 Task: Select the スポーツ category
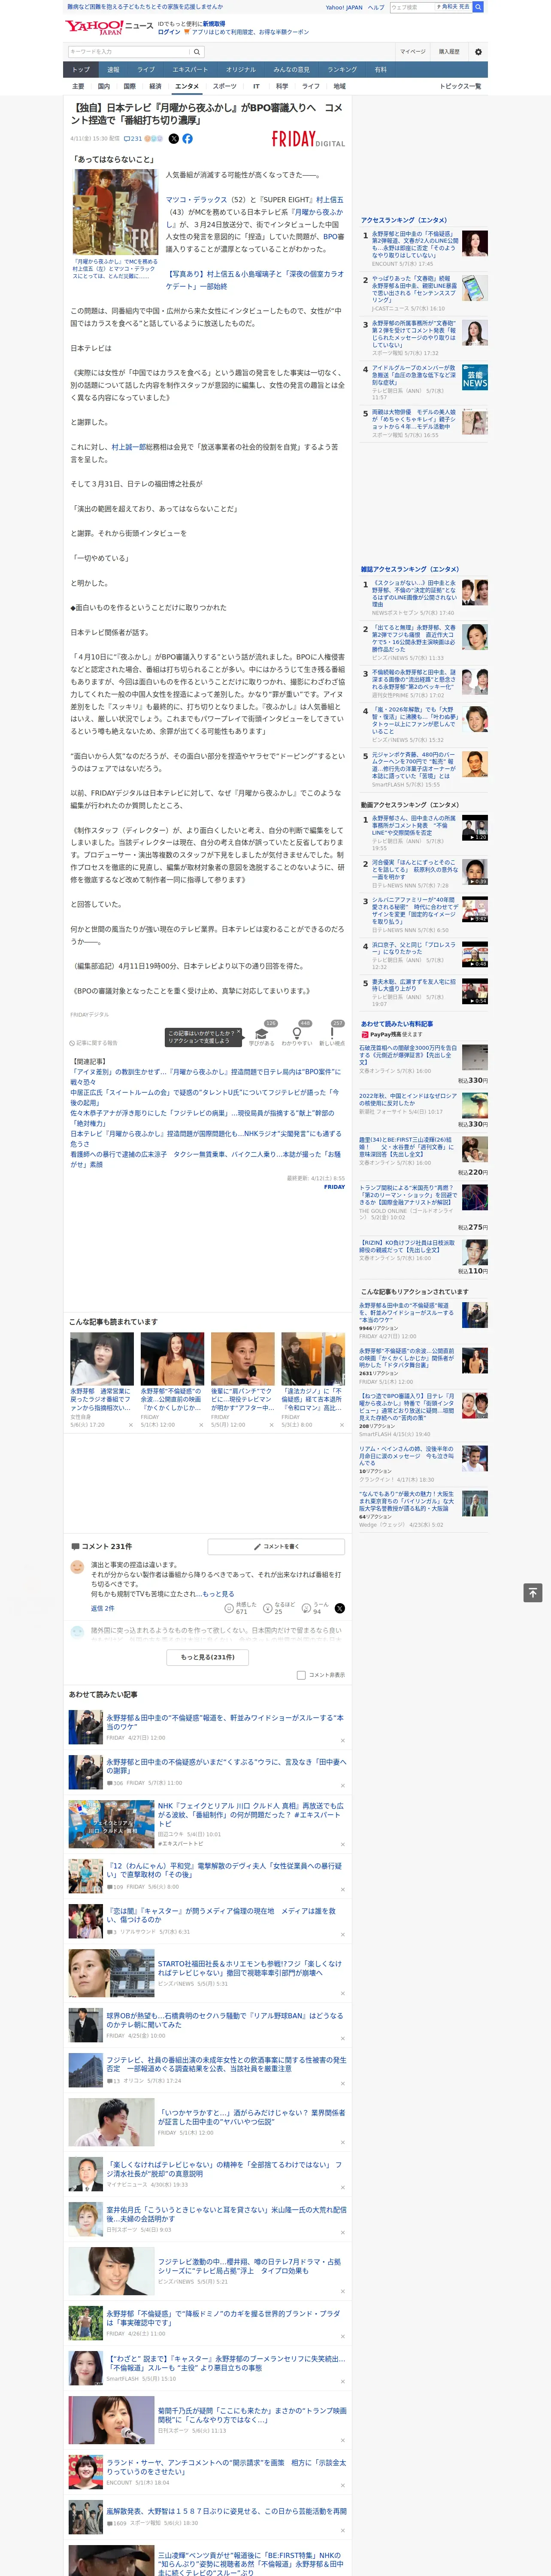(225, 86)
